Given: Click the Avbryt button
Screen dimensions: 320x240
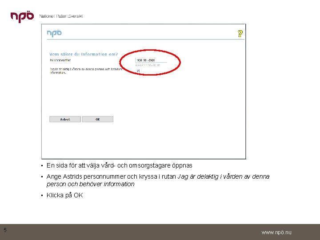Looking at the screenshot, I should (65, 119).
